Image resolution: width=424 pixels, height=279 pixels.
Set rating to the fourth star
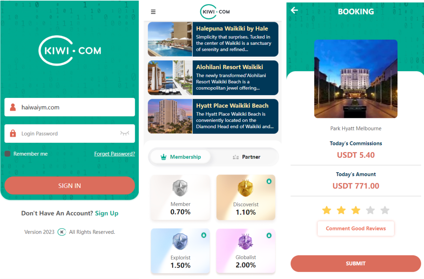[370, 210]
